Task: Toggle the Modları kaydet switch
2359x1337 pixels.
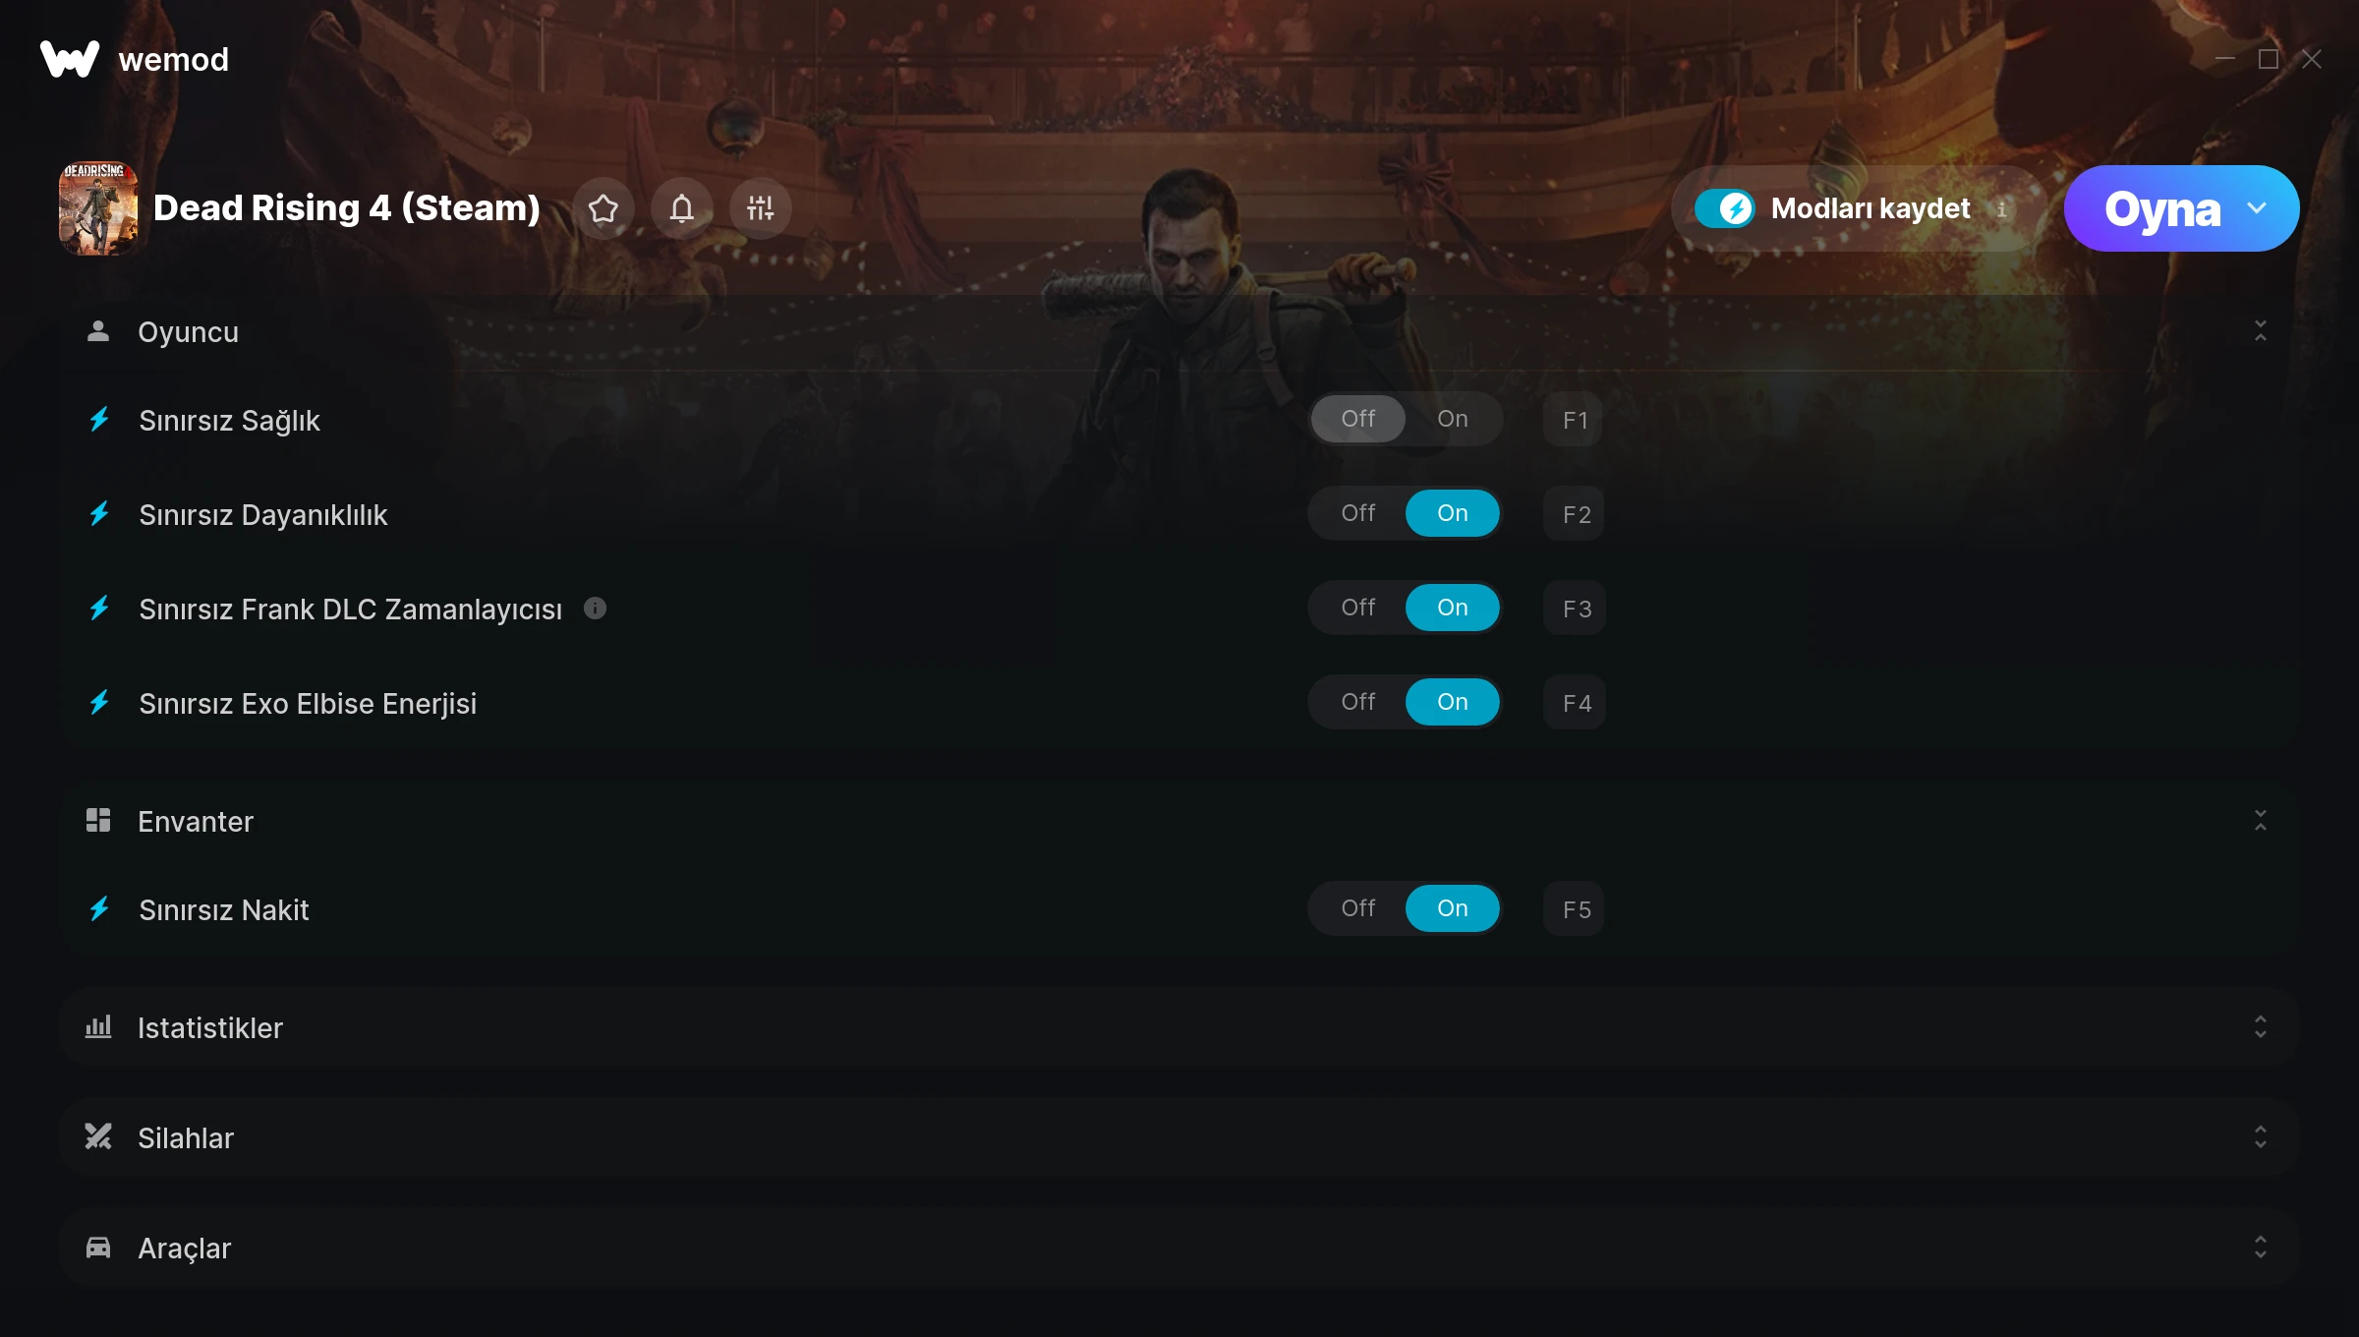Action: point(1725,208)
